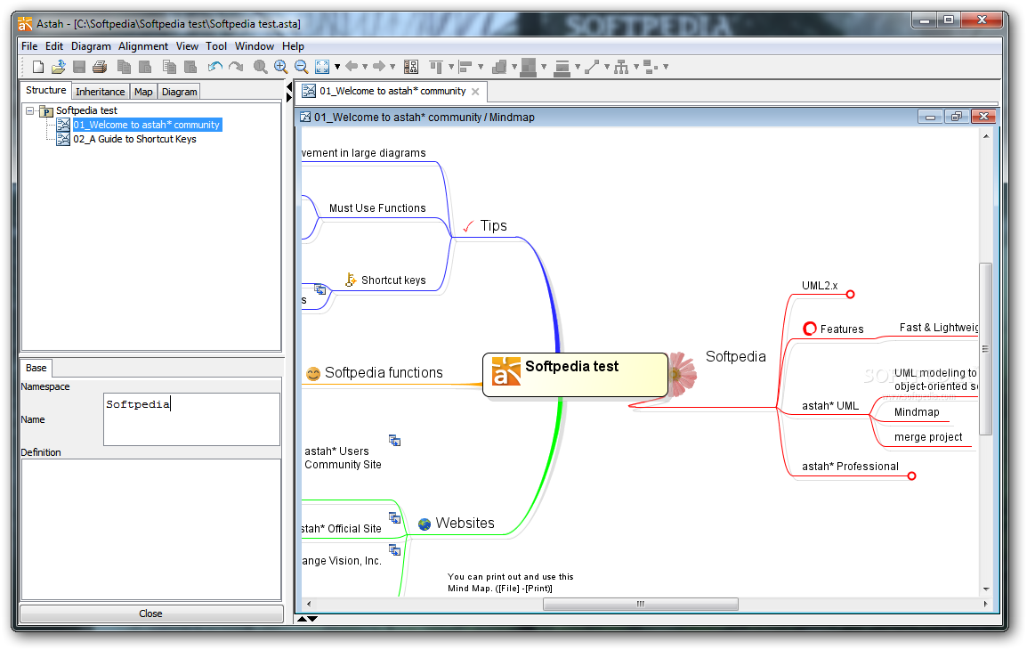The width and height of the screenshot is (1027, 650).
Task: Undo the last action from toolbar
Action: (x=214, y=67)
